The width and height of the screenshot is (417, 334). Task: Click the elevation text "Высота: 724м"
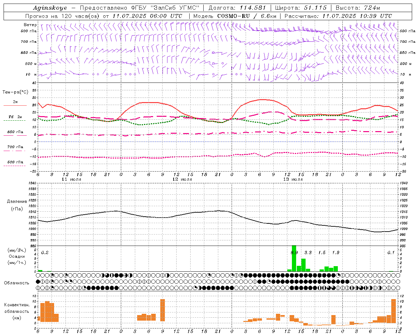pos(358,8)
